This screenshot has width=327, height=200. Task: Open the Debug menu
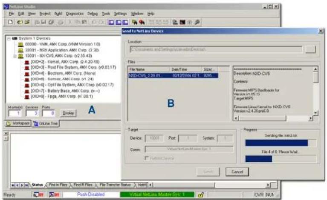click(93, 14)
